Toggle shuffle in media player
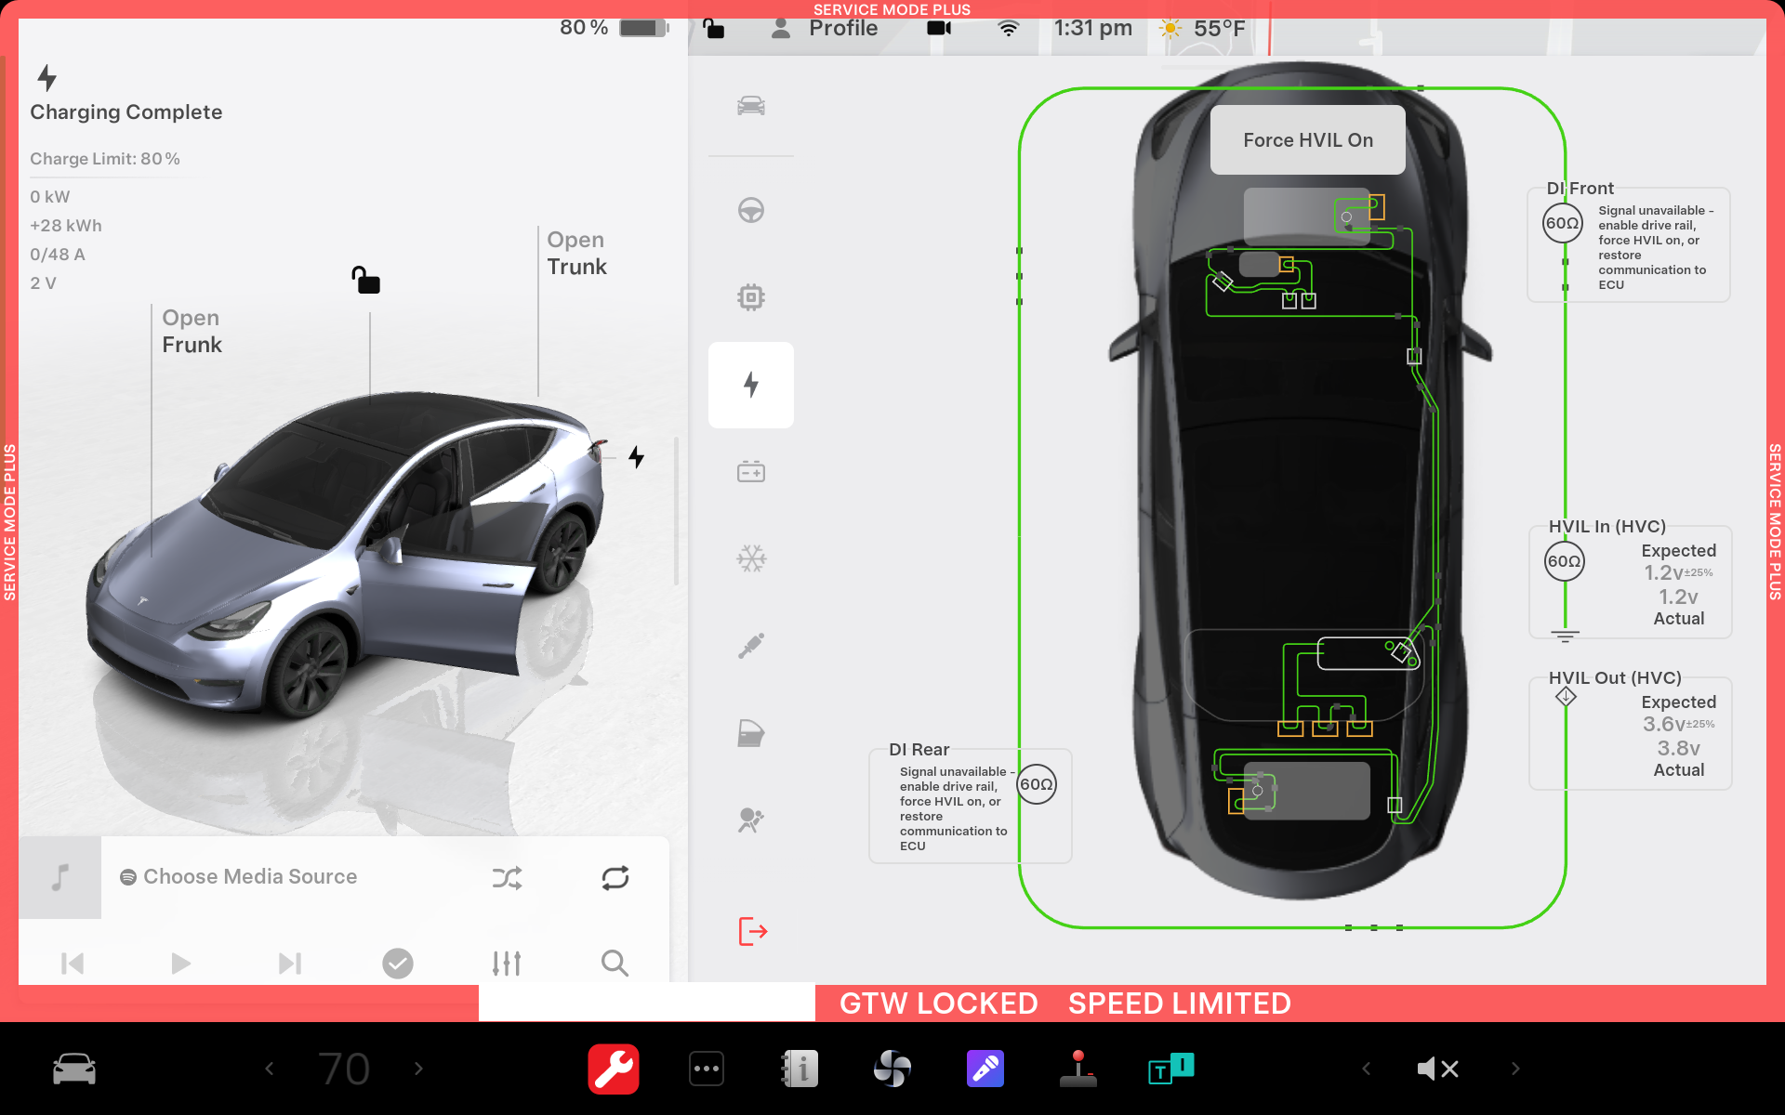 tap(507, 877)
